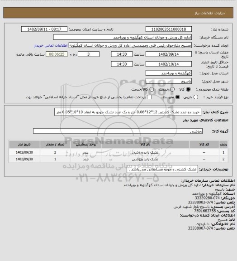Screen dimensions: 237x261
Task: Click the کد کالا column header
Action: 204,144
